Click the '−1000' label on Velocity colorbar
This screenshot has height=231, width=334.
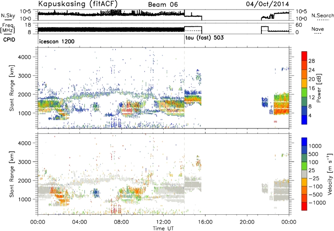point(317,203)
